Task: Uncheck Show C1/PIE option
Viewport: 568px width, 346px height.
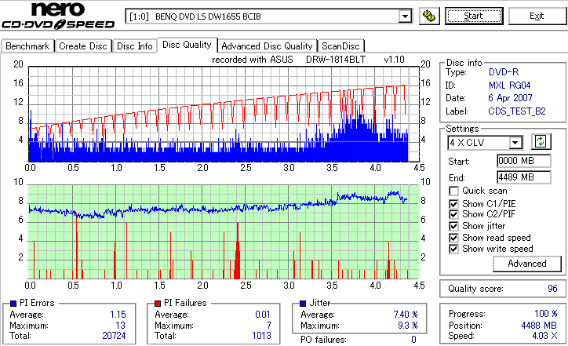Action: click(453, 204)
